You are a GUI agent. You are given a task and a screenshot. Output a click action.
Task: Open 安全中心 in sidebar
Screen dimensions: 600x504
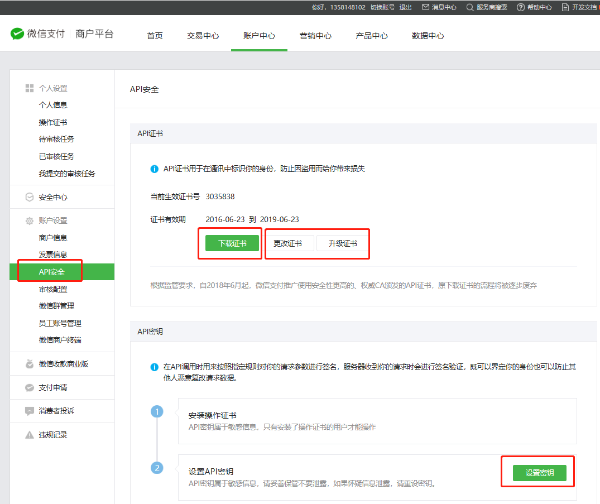53,197
